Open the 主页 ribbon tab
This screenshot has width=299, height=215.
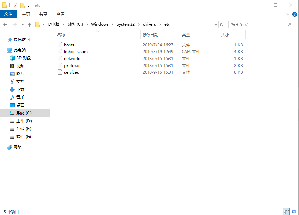26,14
